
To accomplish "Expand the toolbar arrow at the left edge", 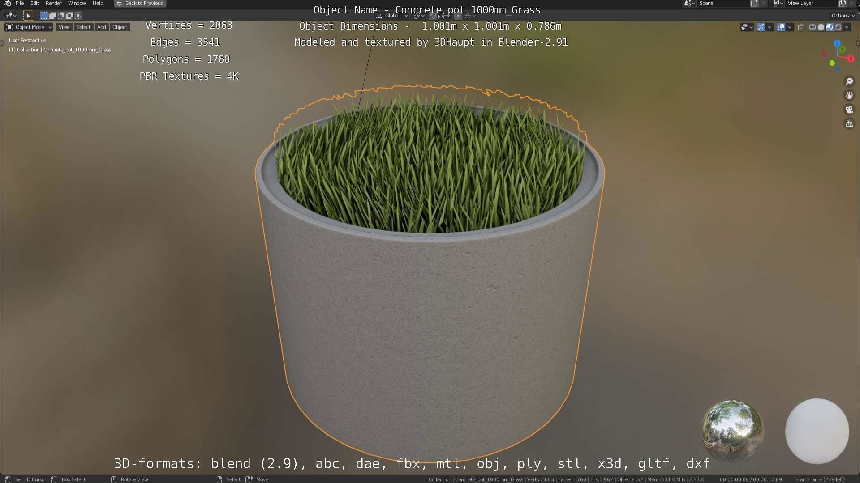I will (2, 43).
